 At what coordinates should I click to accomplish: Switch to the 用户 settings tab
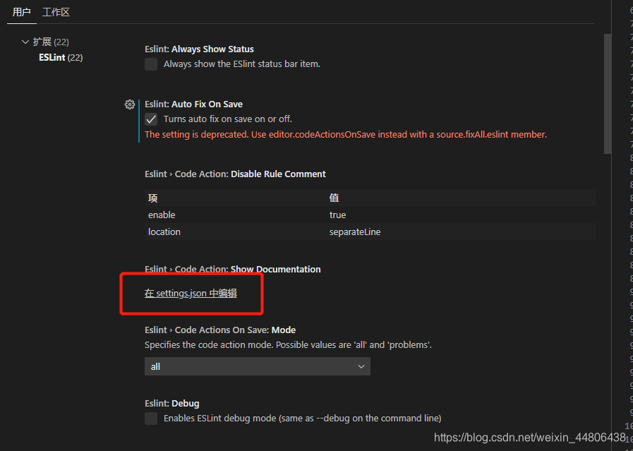[x=21, y=12]
